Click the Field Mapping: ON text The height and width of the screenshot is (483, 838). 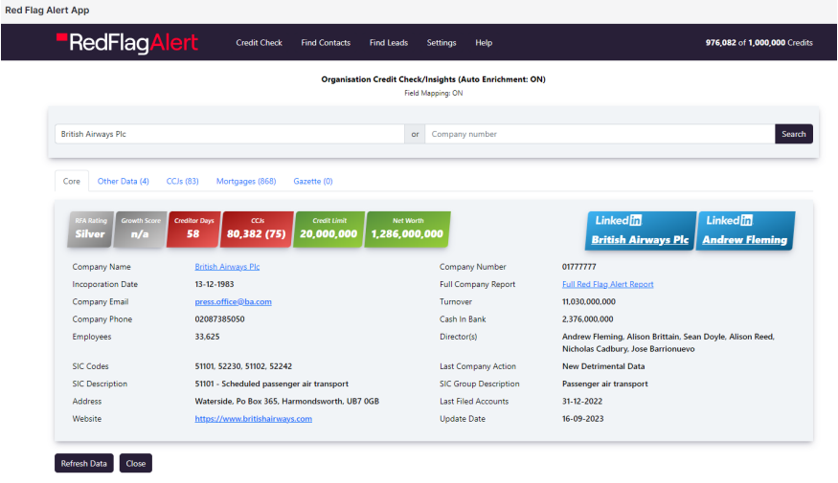(434, 94)
